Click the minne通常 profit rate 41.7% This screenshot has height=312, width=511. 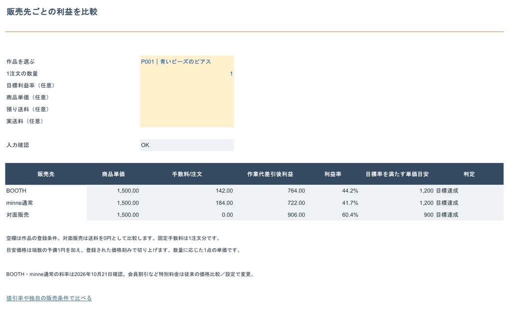(x=350, y=203)
